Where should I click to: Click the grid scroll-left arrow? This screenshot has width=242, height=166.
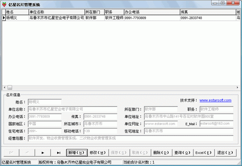(x=4, y=88)
